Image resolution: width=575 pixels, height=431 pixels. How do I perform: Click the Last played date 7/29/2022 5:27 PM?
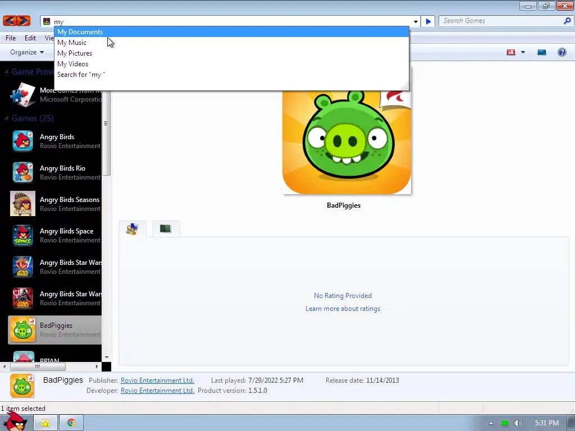coord(276,380)
